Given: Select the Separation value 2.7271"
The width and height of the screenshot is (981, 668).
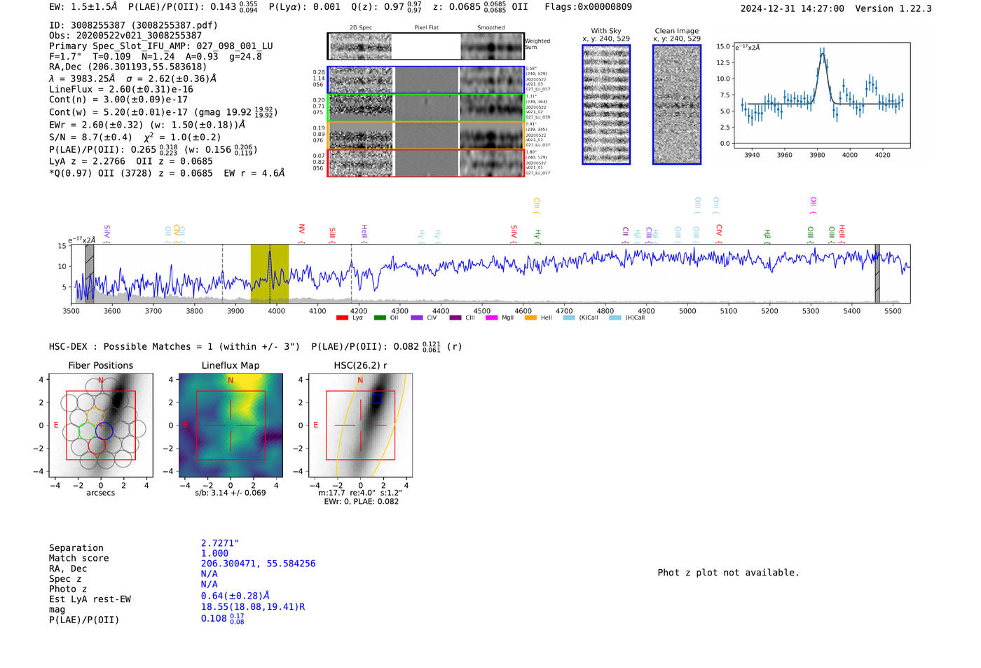Looking at the screenshot, I should coord(220,543).
